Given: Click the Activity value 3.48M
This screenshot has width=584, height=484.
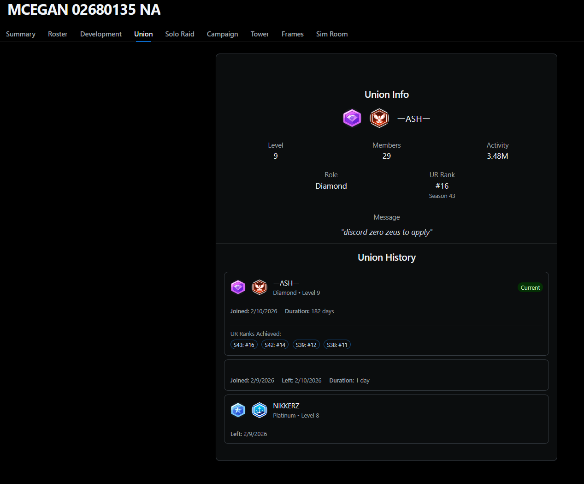Looking at the screenshot, I should 497,156.
